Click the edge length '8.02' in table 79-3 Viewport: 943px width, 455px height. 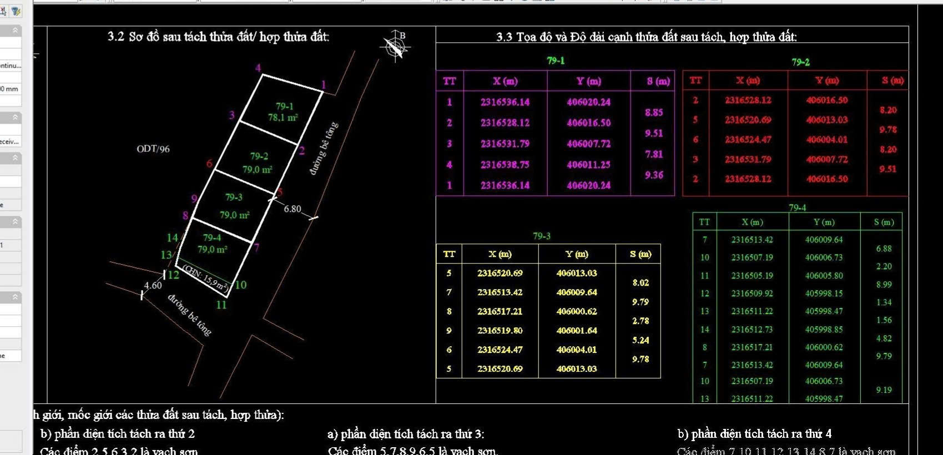(x=641, y=282)
